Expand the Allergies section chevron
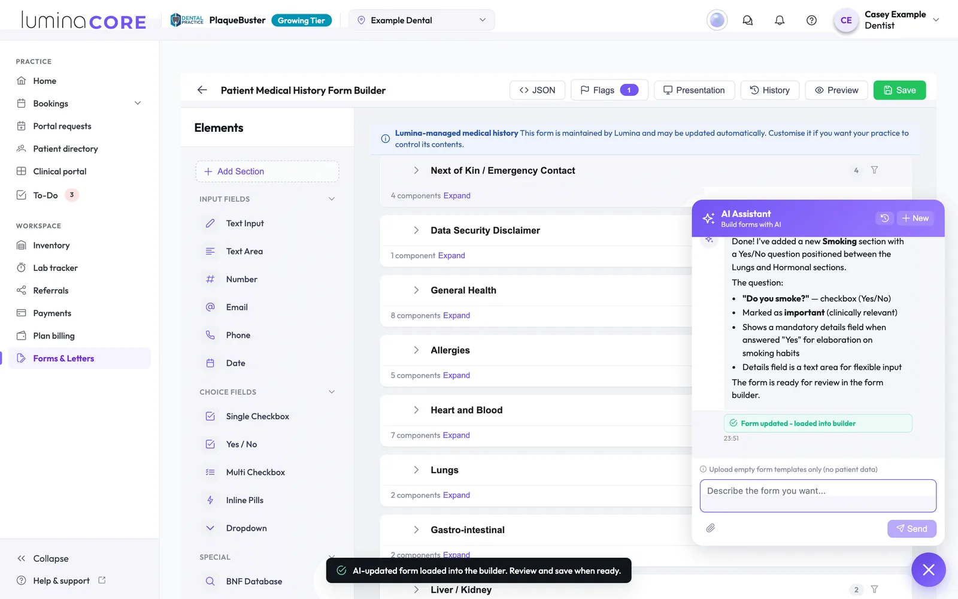Viewport: 958px width, 599px height. (x=416, y=350)
